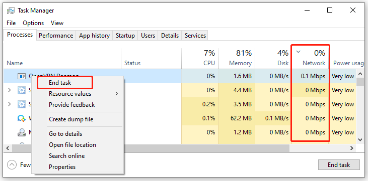Expand the process row using 3.5 MB
Screen dimensions: 368x181
[x=10, y=104]
